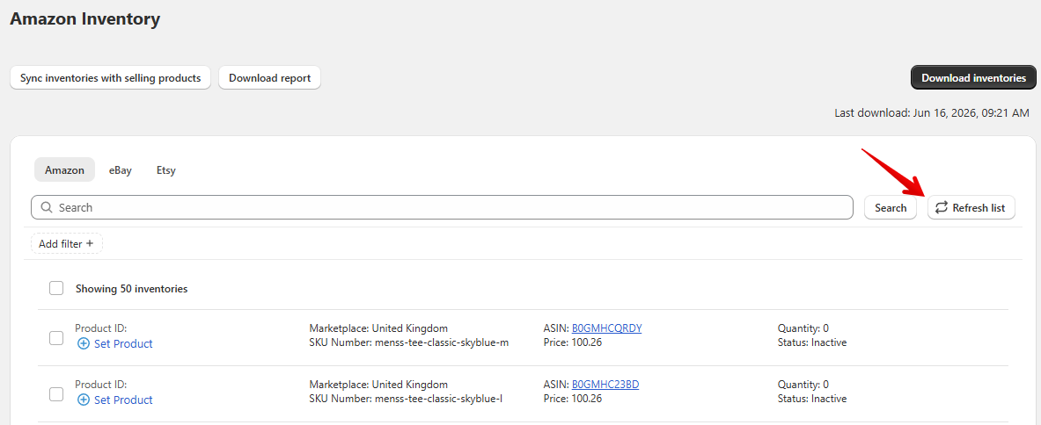Image resolution: width=1041 pixels, height=425 pixels.
Task: Click plus circle icon for skyblue-l product
Action: (x=84, y=400)
